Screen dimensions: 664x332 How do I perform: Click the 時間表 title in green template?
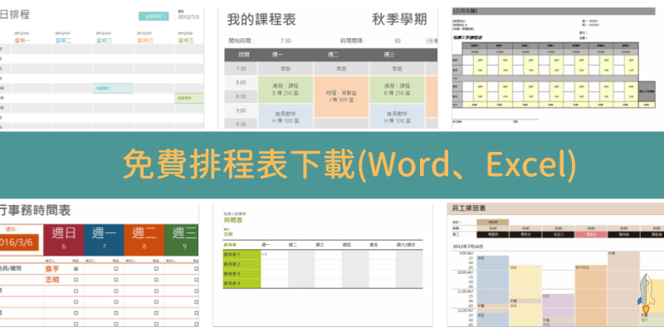coord(234,222)
